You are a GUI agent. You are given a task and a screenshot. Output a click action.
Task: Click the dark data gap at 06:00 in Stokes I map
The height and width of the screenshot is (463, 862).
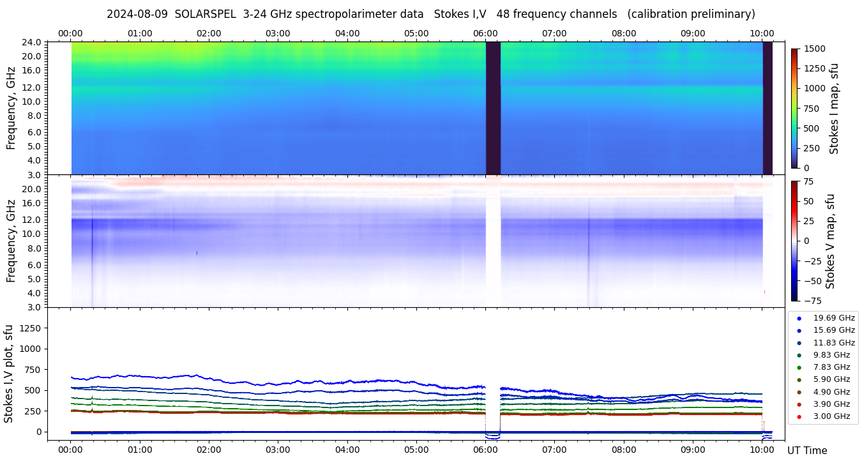(493, 108)
